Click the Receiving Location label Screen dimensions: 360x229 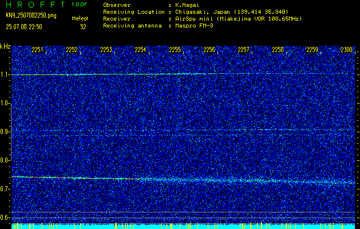(x=134, y=11)
